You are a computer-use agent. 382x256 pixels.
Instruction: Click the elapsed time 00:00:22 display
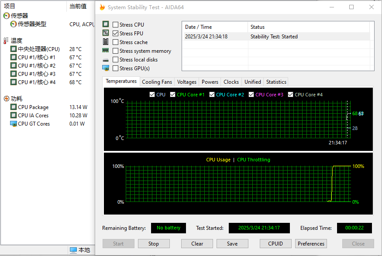[x=354, y=228]
